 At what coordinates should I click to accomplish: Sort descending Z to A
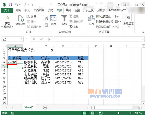(47, 25)
